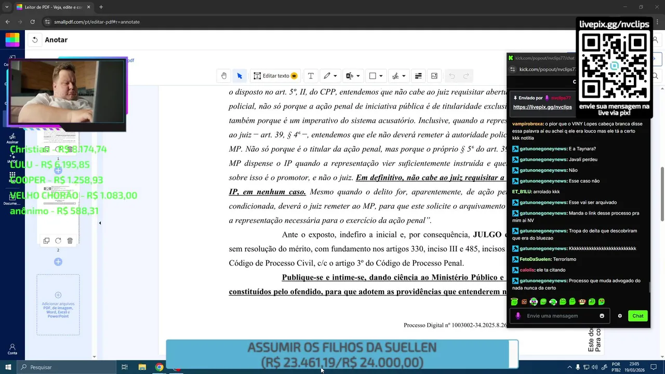Delete page 2 with the trash icon
The image size is (665, 374).
pos(70,241)
